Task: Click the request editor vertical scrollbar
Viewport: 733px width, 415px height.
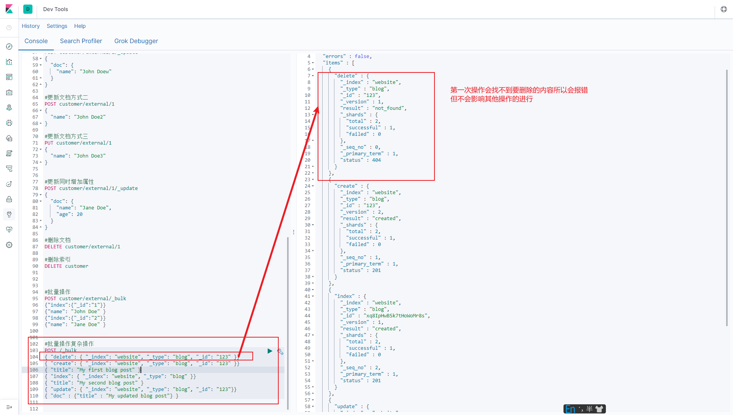Action: pyautogui.click(x=288, y=323)
